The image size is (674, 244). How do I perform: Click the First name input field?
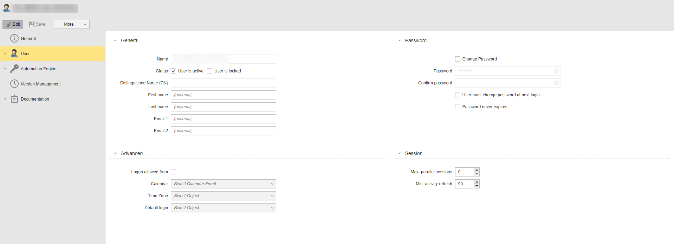(x=223, y=95)
